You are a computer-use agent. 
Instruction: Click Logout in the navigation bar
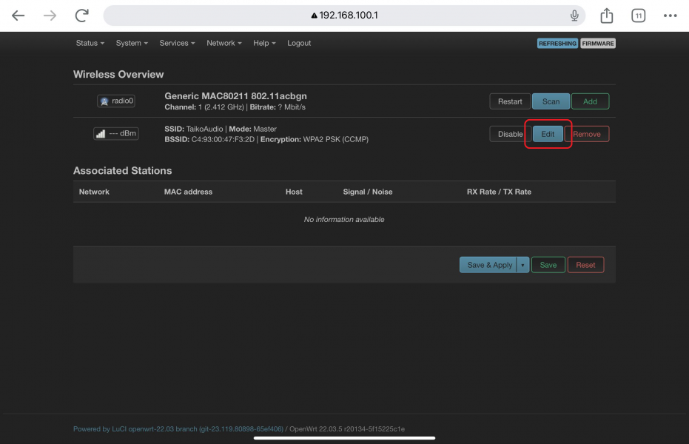point(299,43)
